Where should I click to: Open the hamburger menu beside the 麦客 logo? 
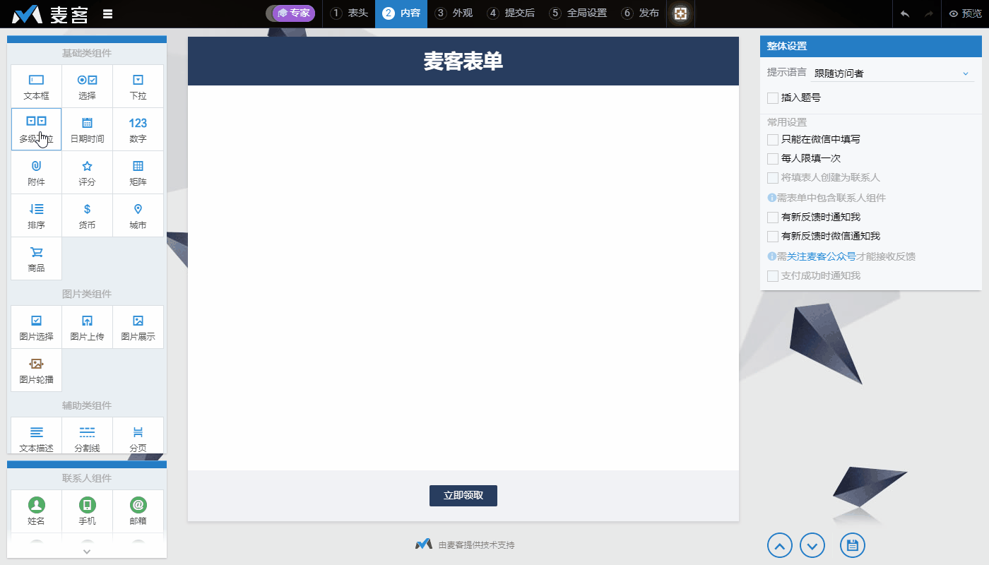pyautogui.click(x=108, y=13)
